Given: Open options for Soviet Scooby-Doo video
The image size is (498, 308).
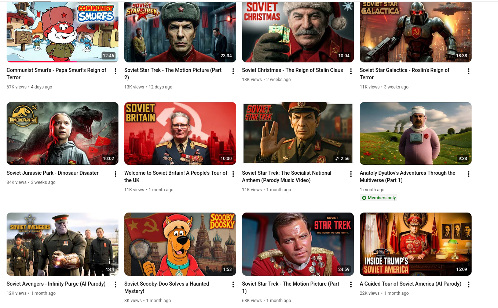Looking at the screenshot, I should [x=233, y=285].
